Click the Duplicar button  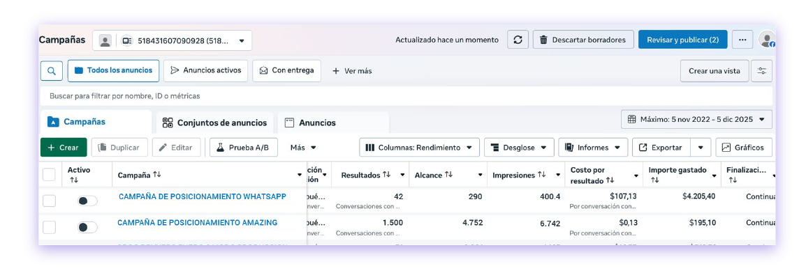(x=119, y=148)
